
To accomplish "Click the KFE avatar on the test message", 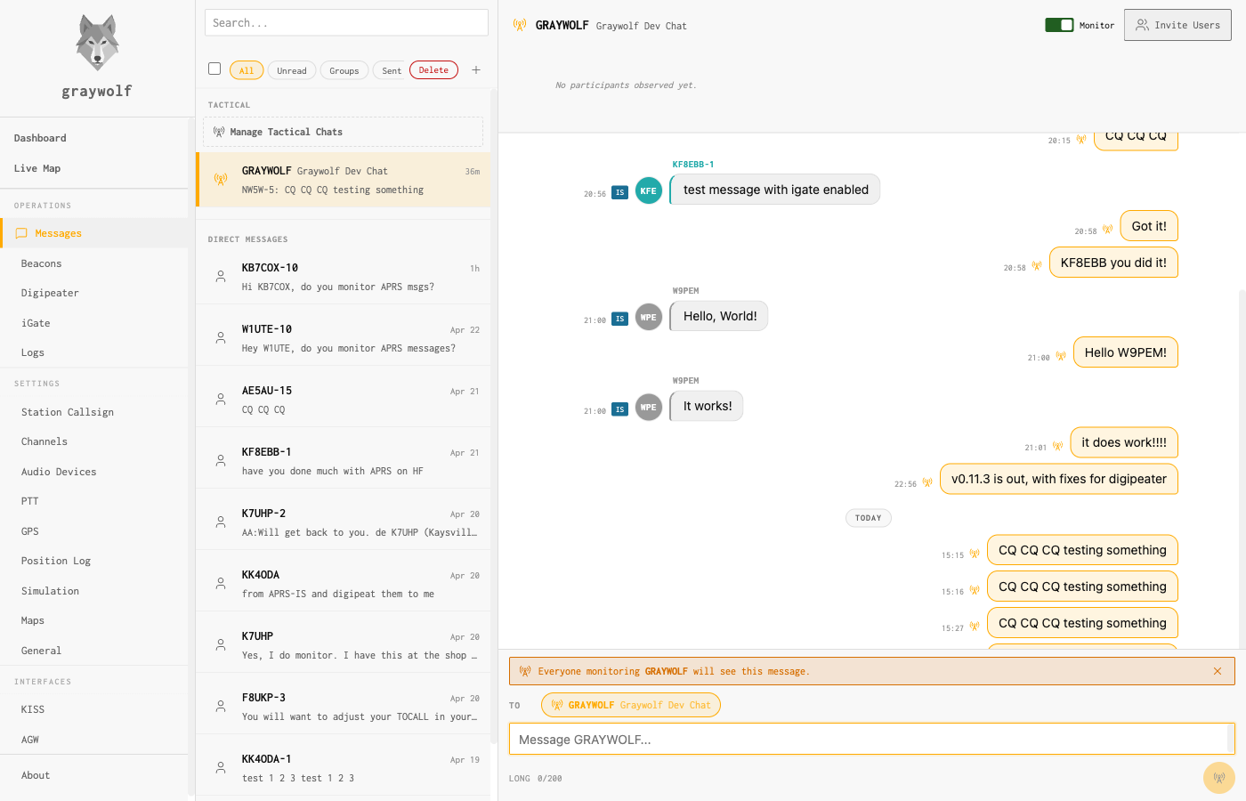I will pos(649,190).
